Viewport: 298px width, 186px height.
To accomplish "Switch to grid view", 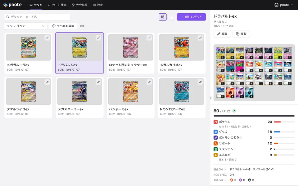I will click(163, 17).
